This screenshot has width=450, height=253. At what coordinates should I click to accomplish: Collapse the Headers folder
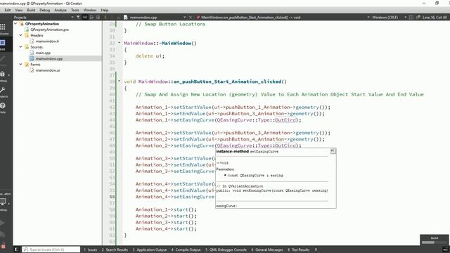tap(20, 35)
